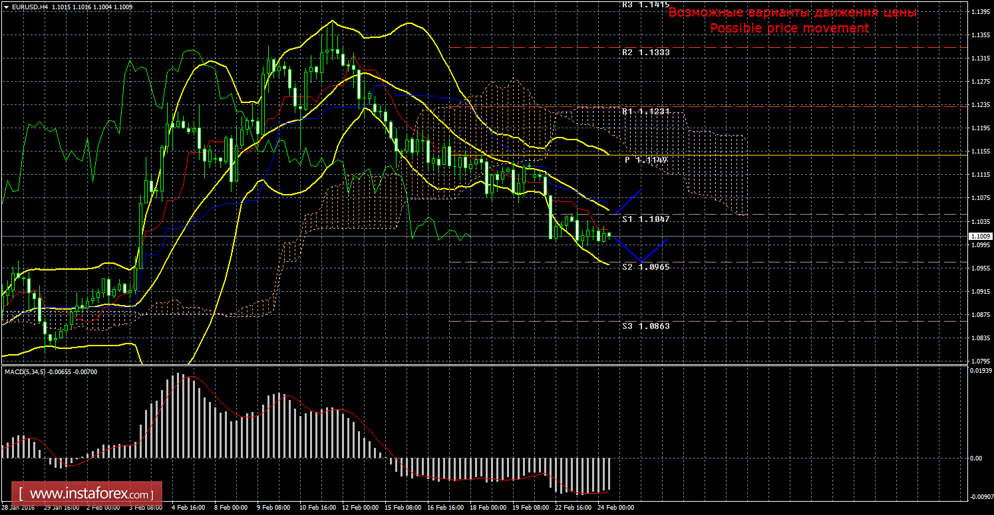Click the '28 Jan 2016' date axis label
This screenshot has width=994, height=515.
17,508
